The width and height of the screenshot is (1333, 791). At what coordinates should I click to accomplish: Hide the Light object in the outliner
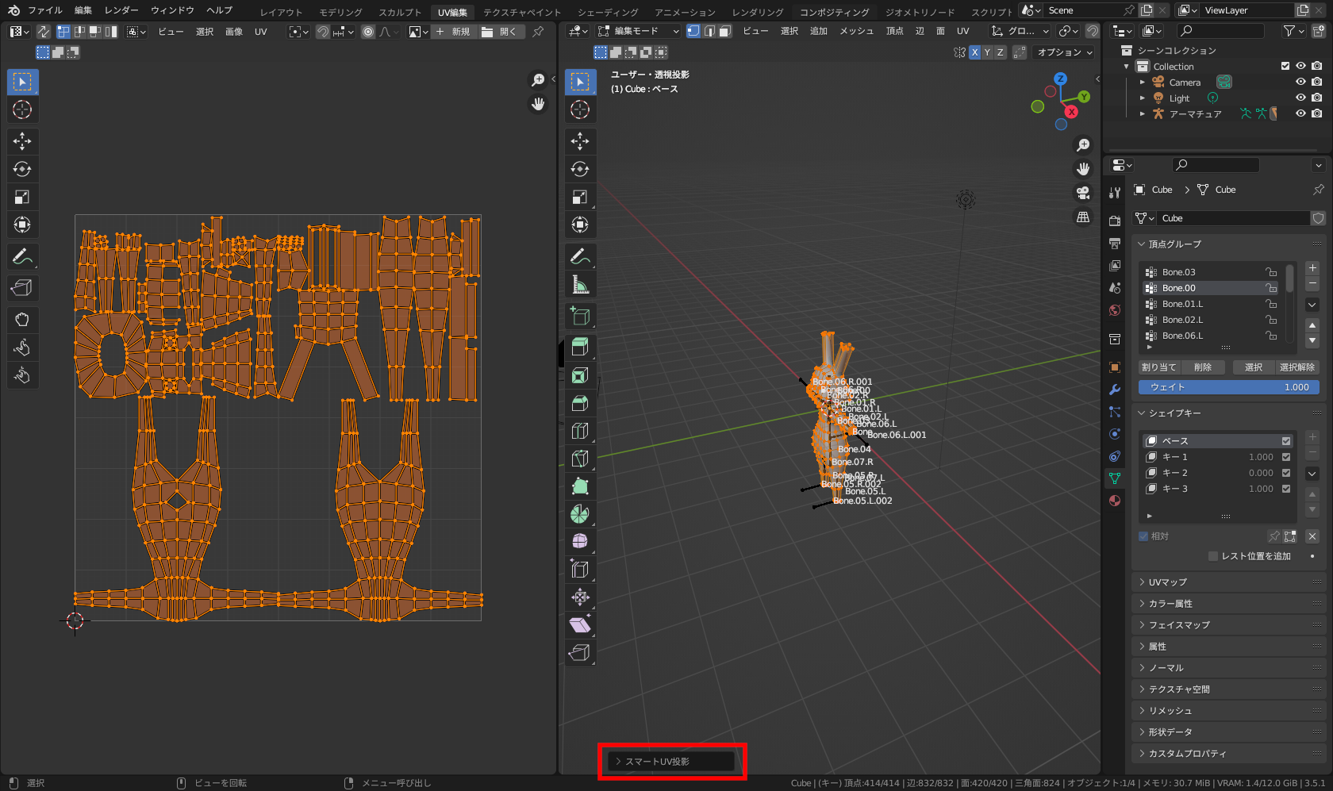point(1300,98)
